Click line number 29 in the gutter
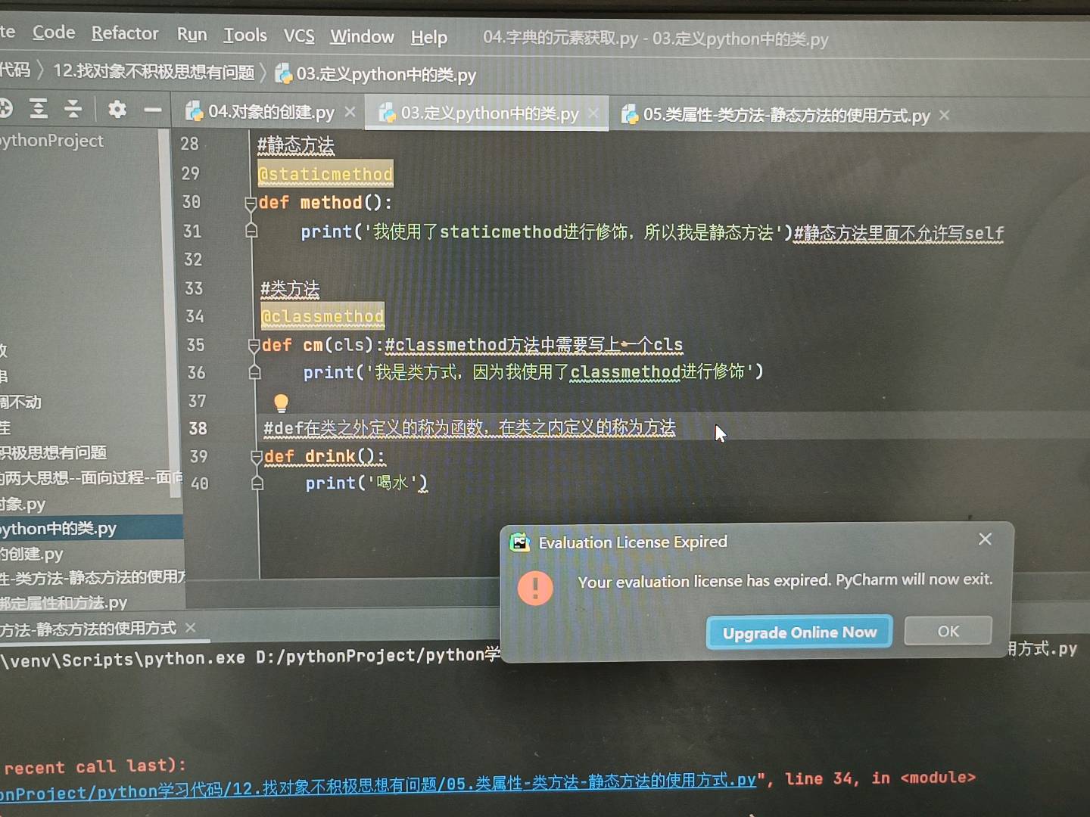Viewport: 1090px width, 817px height. pos(191,173)
